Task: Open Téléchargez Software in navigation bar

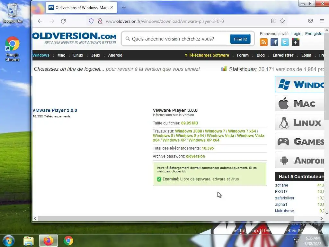Action: coord(207,55)
